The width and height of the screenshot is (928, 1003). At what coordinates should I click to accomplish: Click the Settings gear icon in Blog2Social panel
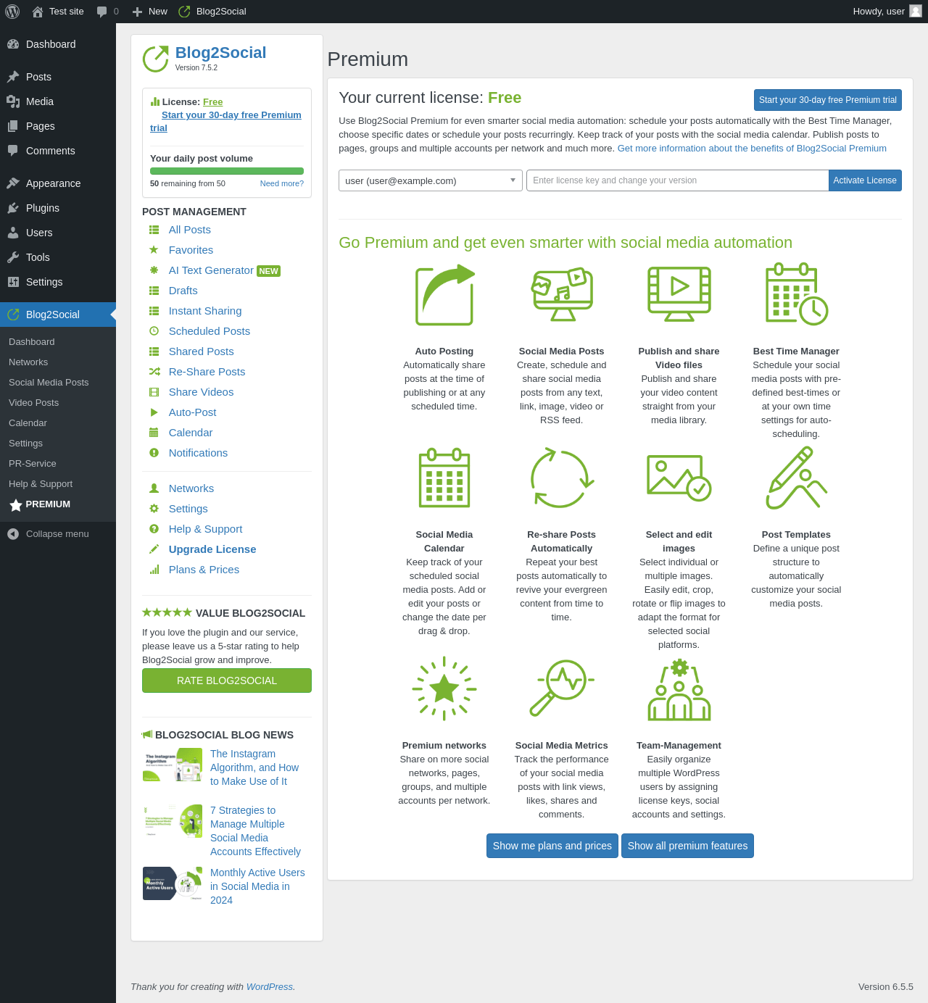tap(154, 509)
